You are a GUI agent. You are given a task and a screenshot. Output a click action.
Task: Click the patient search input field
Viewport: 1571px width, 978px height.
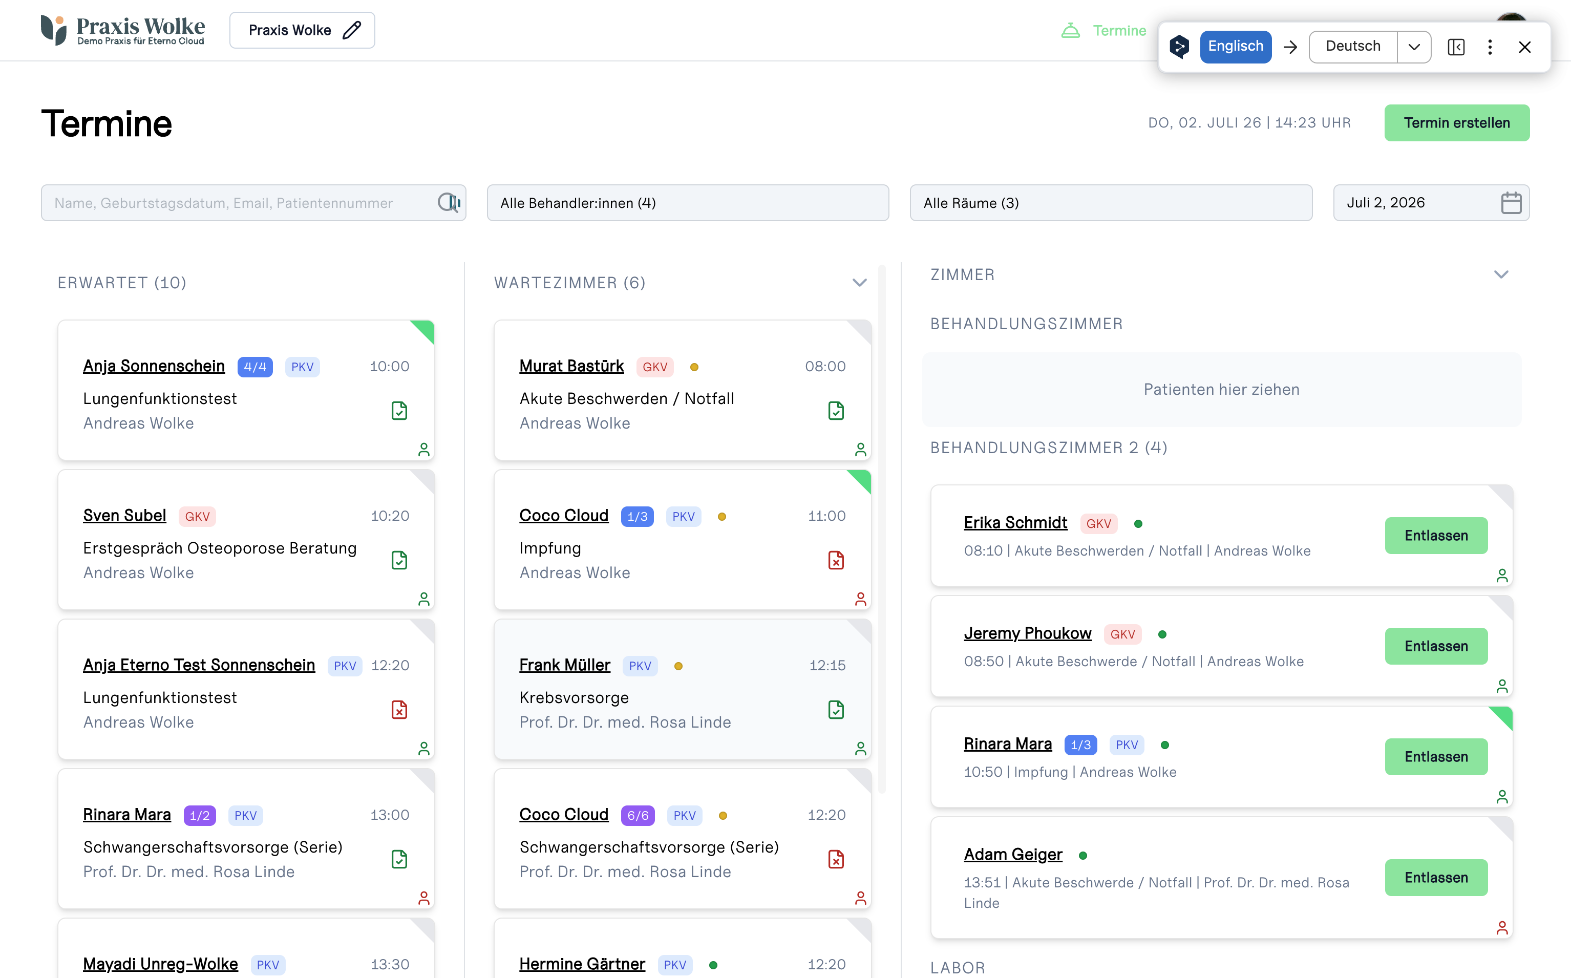coord(253,203)
